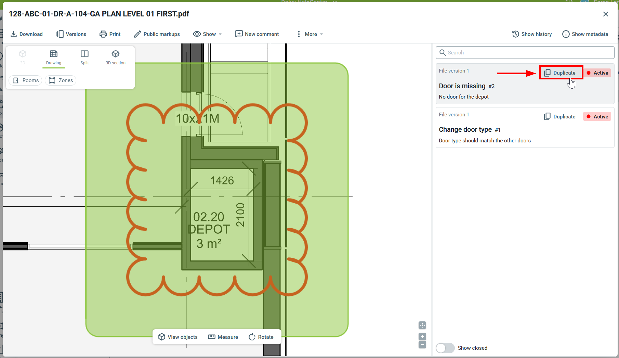Expand the Show dropdown menu
Viewport: 619px width, 358px height.
click(208, 34)
